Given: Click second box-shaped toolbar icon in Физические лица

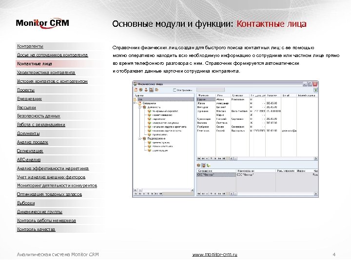Looking at the screenshot, I should pos(141,90).
